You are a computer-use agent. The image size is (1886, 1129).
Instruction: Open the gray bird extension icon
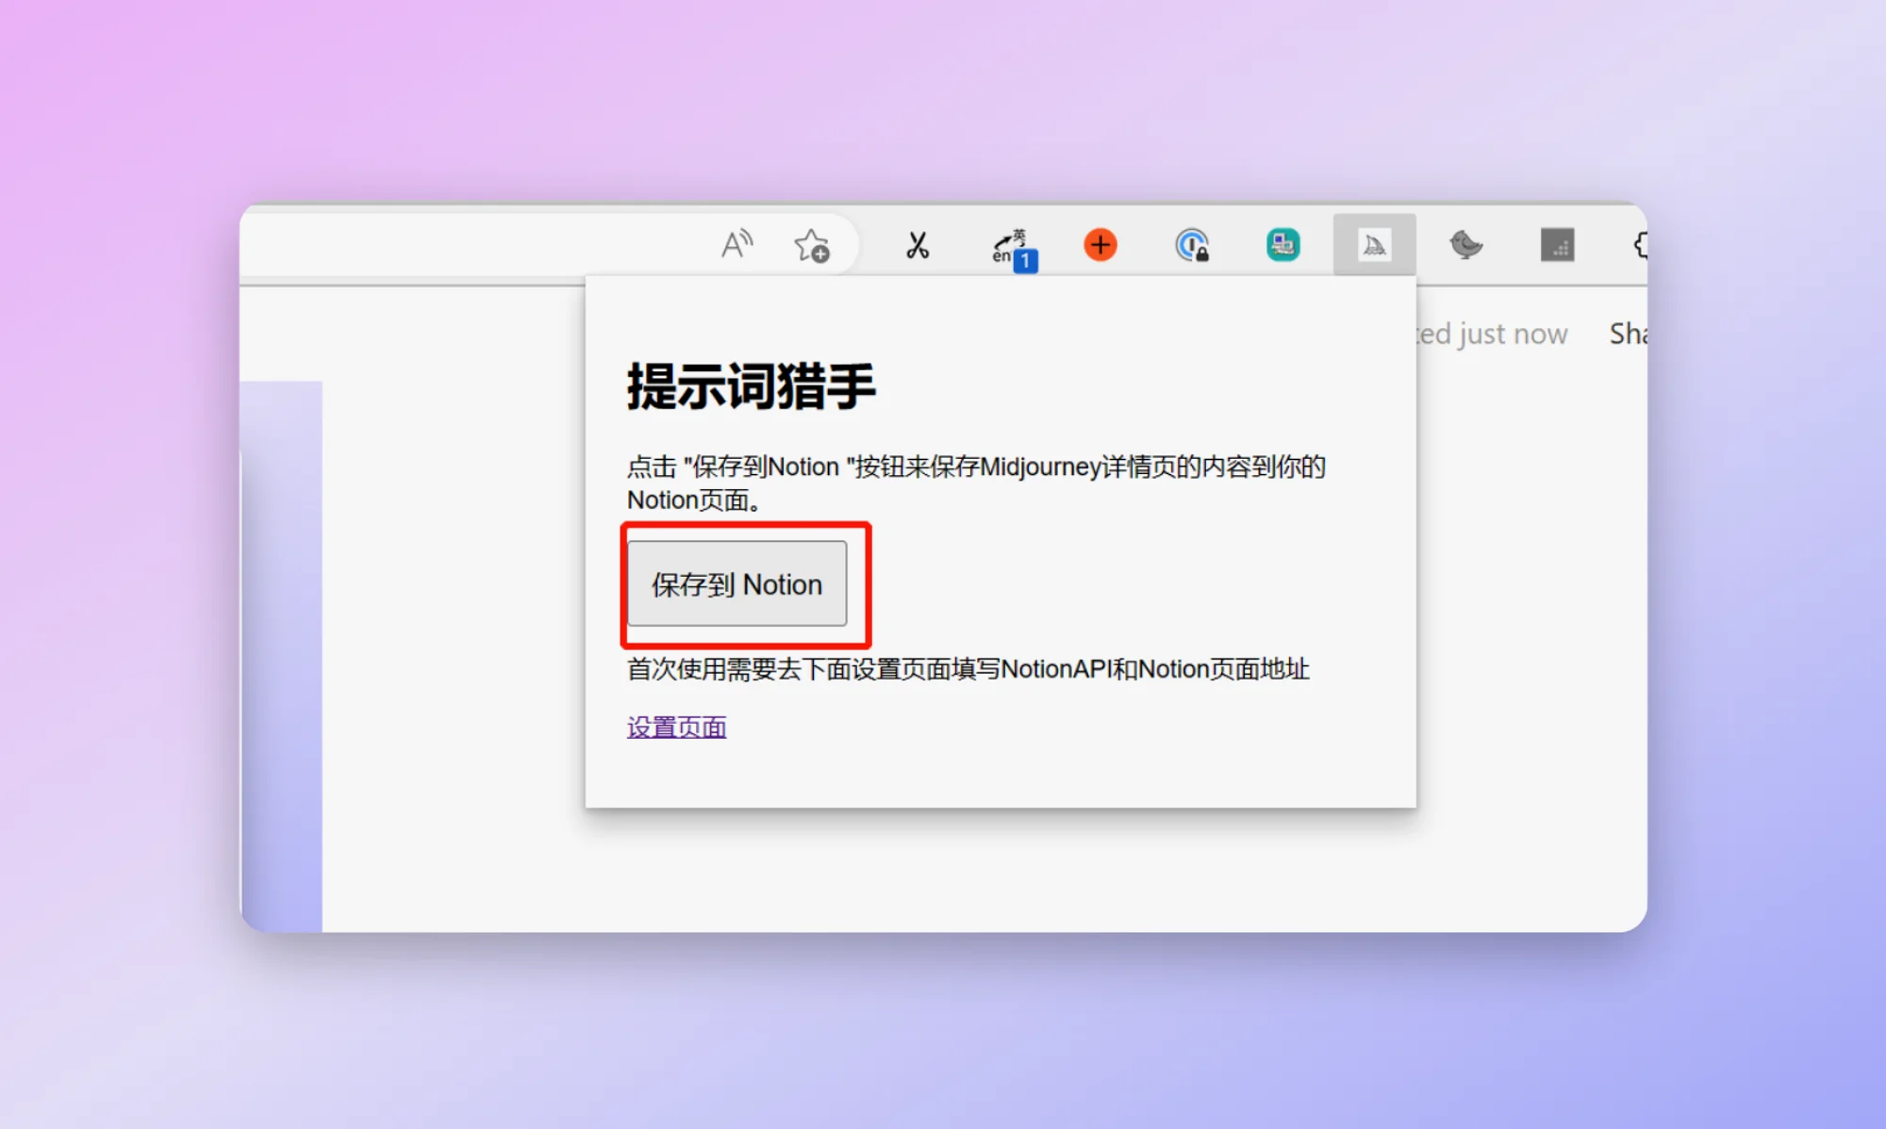pyautogui.click(x=1465, y=245)
